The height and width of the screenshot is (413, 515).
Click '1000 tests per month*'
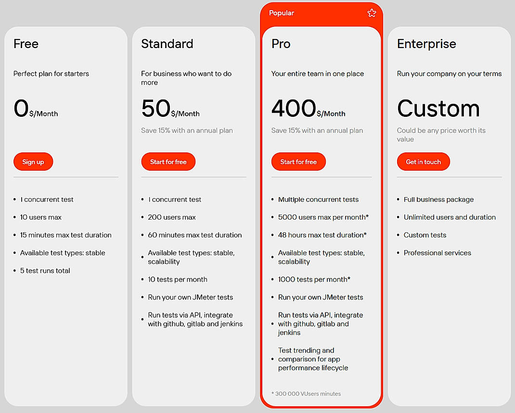coord(314,279)
